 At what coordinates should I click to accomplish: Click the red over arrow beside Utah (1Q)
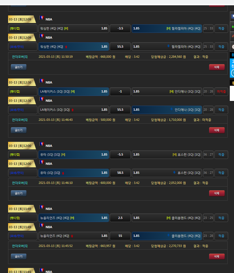63,173
